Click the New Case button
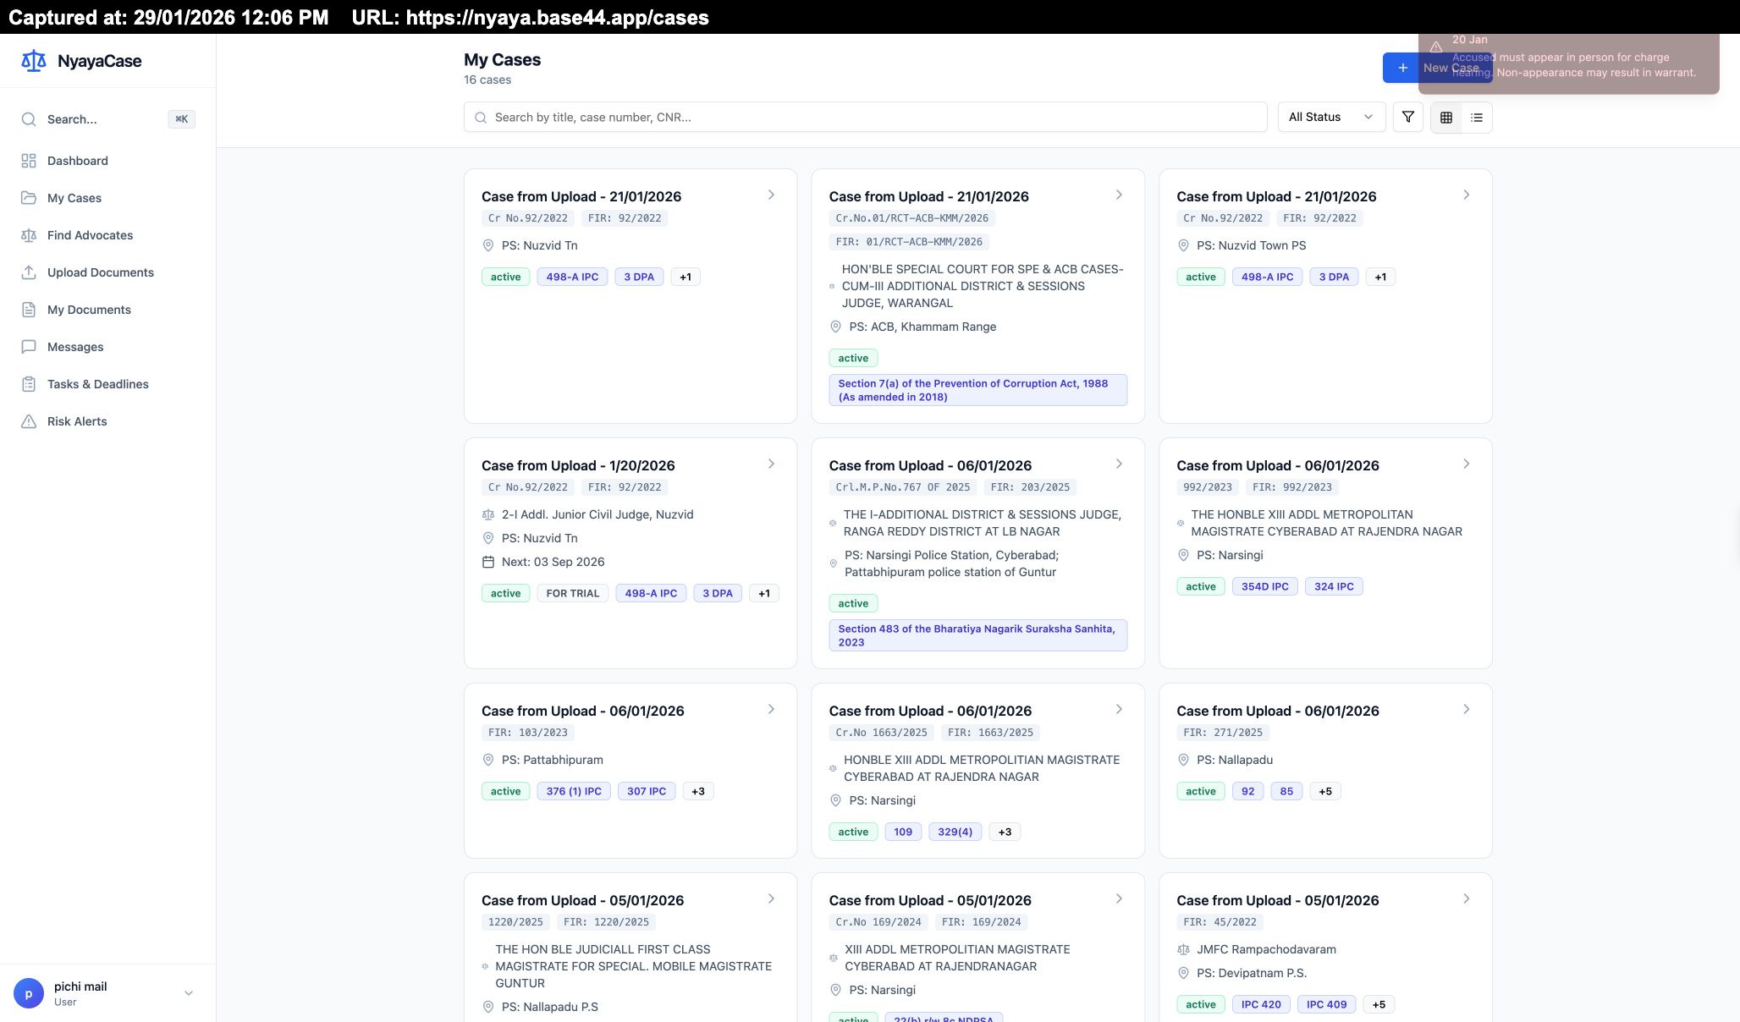Image resolution: width=1740 pixels, height=1022 pixels. coord(1437,68)
